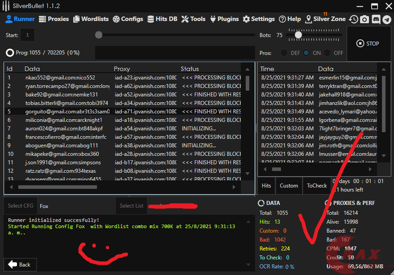Click the Bots slider handle

298,35
